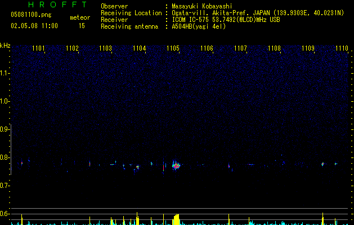The height and width of the screenshot is (225, 354).
Task: Click the 1103 time axis label
Action: coord(106,48)
